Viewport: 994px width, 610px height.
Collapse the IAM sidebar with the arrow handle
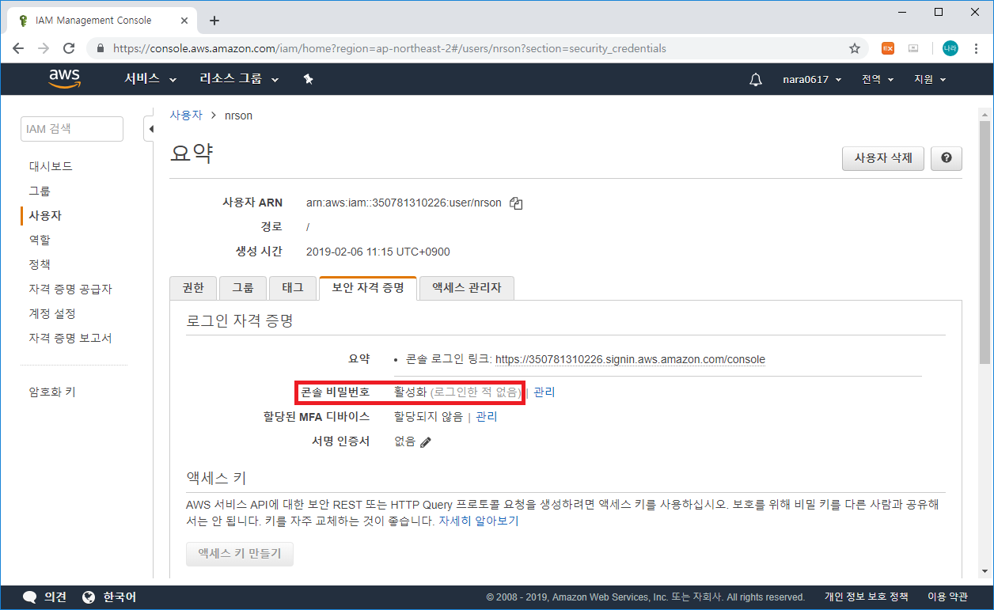pos(150,129)
